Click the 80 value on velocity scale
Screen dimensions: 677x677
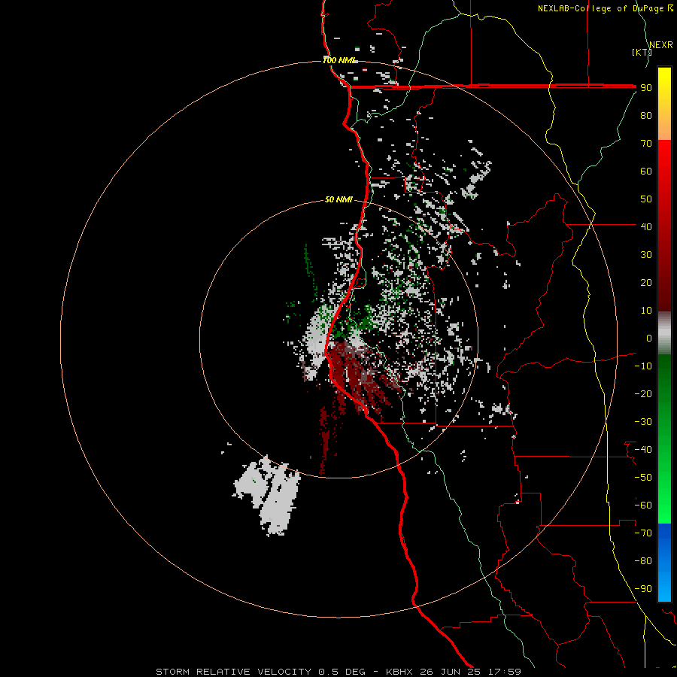[x=646, y=115]
